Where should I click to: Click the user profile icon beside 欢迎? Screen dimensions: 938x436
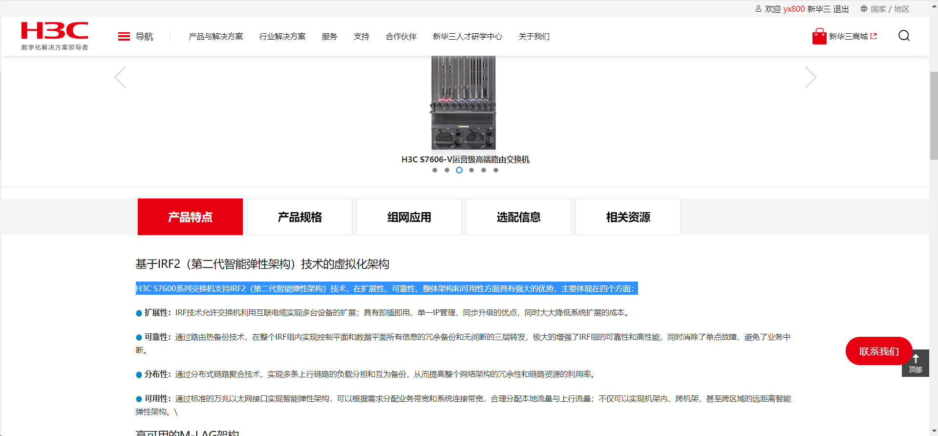[x=758, y=9]
